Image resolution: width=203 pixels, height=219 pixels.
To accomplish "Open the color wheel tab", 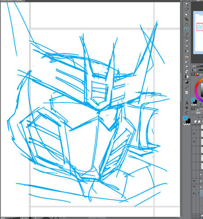I will pyautogui.click(x=197, y=75).
